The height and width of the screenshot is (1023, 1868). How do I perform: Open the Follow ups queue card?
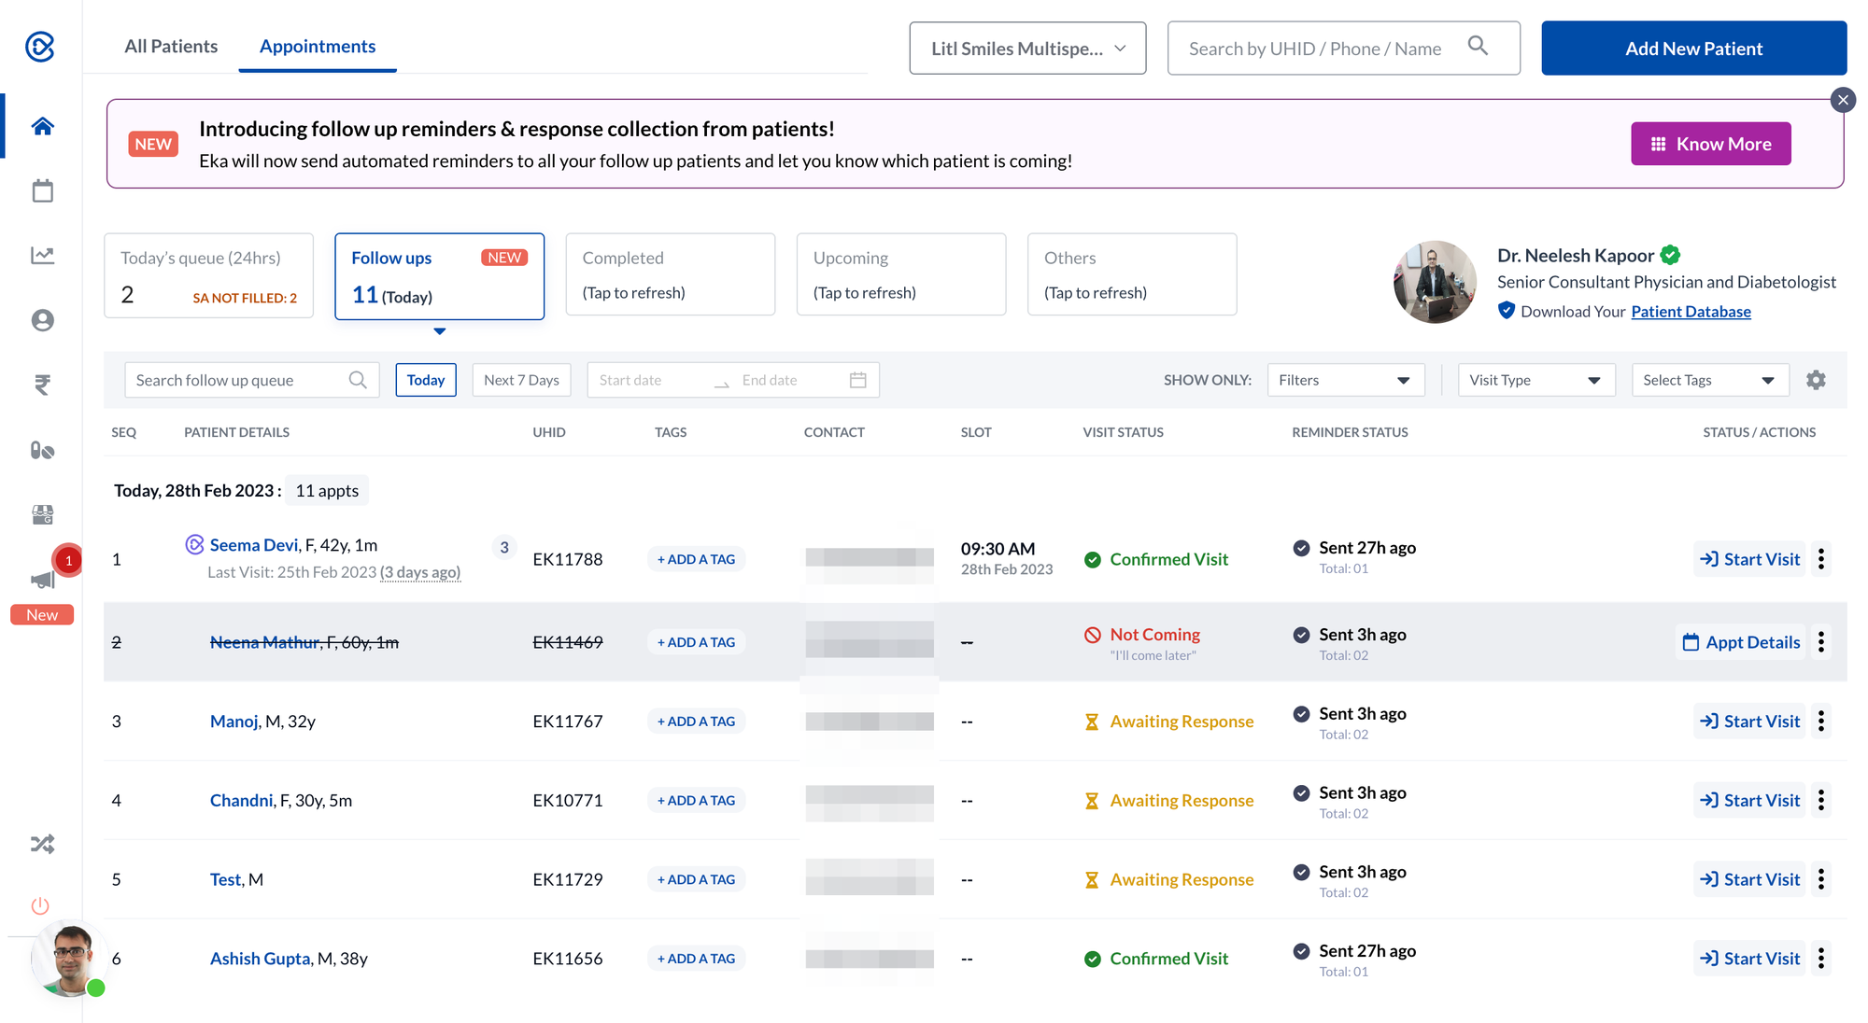click(x=439, y=276)
